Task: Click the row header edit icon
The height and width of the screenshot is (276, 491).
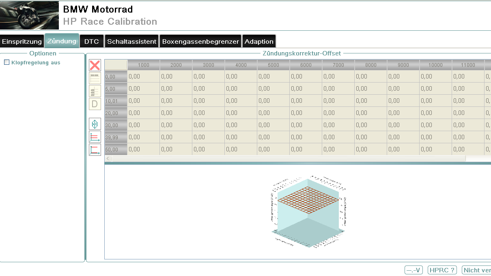Action: [x=95, y=91]
